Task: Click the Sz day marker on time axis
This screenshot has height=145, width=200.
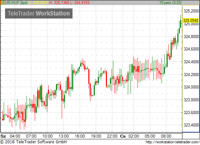Action: pyautogui.click(x=3, y=136)
